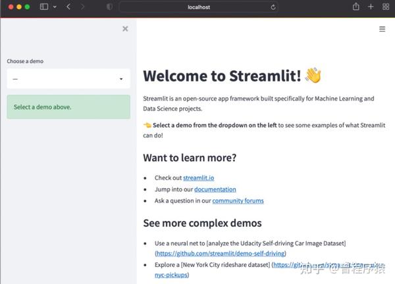
Task: Click the 'Want to learn more?' heading
Action: point(190,158)
